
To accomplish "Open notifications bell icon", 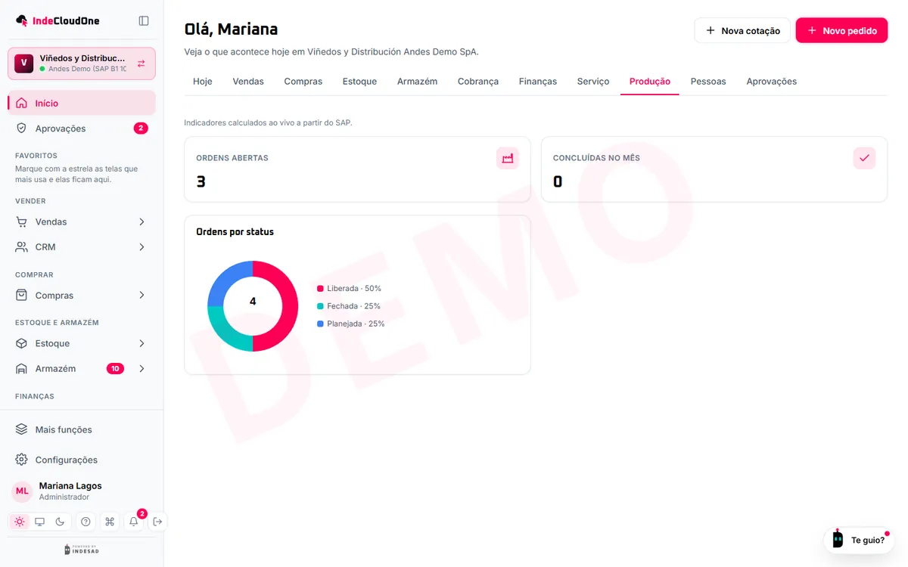I will point(134,522).
